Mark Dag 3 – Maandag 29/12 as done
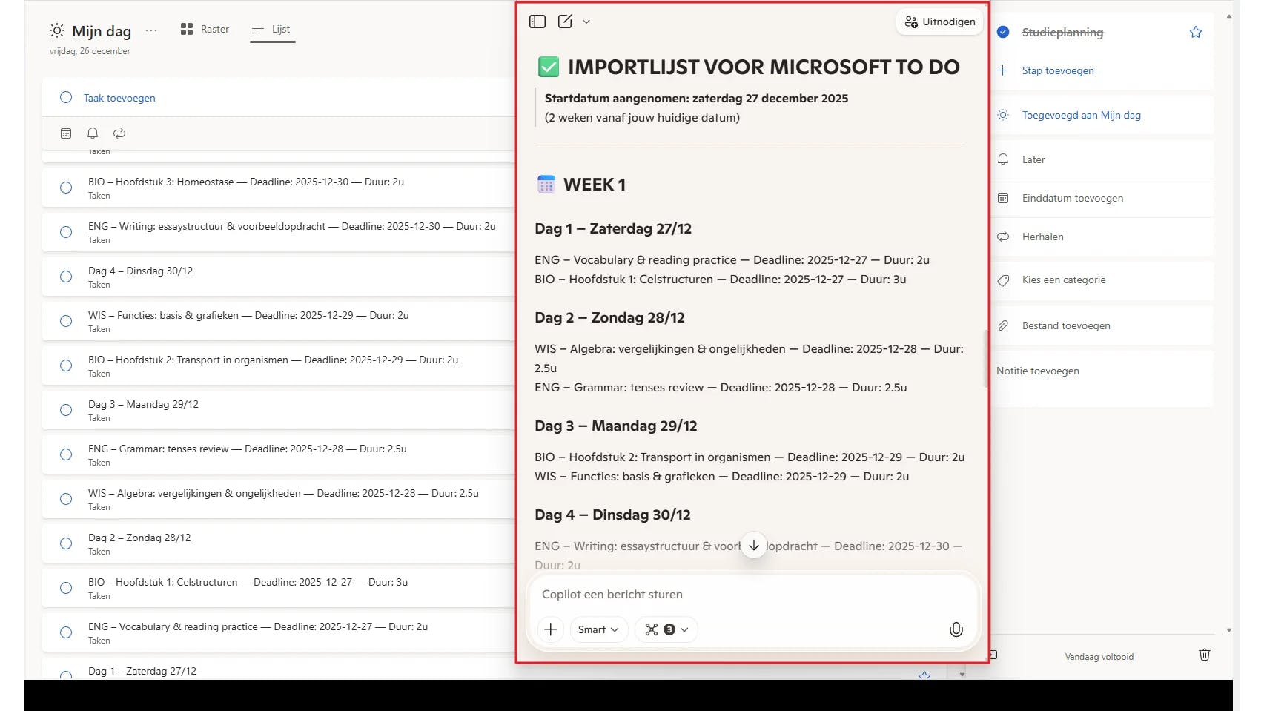Image resolution: width=1264 pixels, height=711 pixels. tap(66, 410)
